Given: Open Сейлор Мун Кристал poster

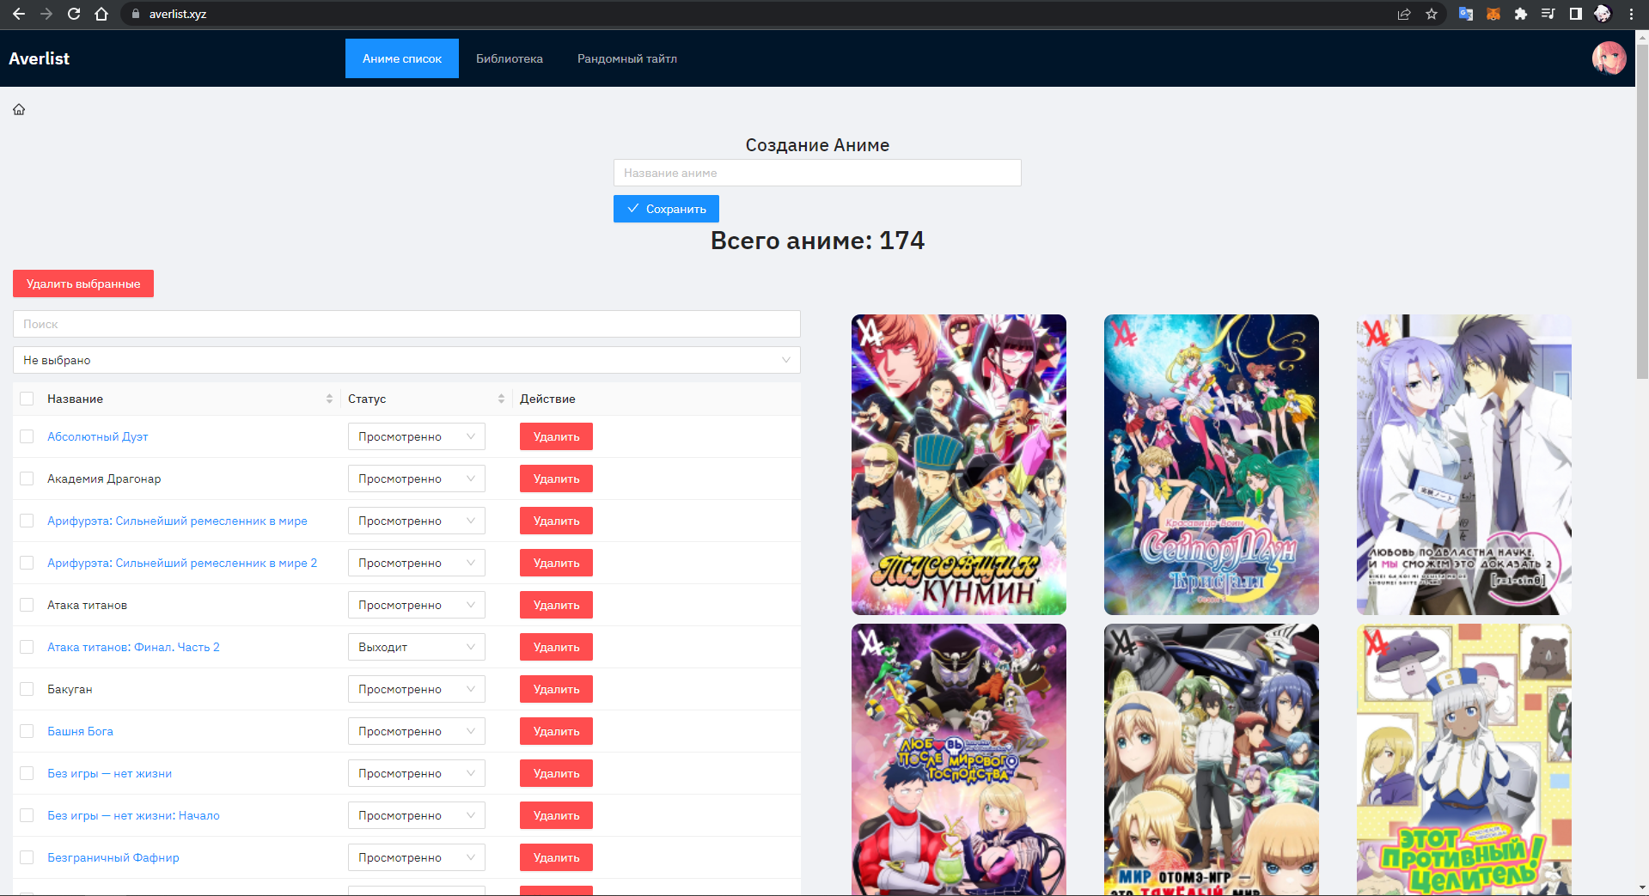Looking at the screenshot, I should click(x=1212, y=465).
